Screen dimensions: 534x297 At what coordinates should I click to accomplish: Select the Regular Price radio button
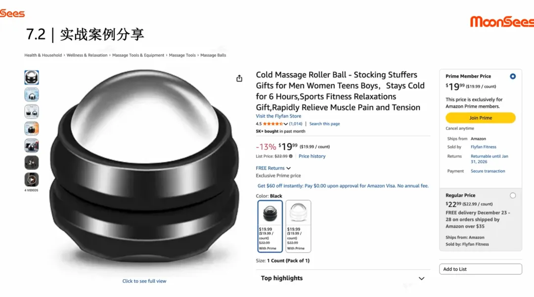(513, 195)
